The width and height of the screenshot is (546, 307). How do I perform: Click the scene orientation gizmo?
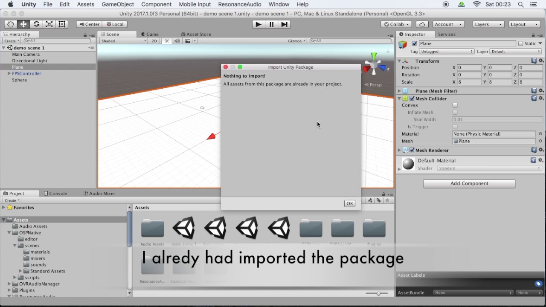374,65
